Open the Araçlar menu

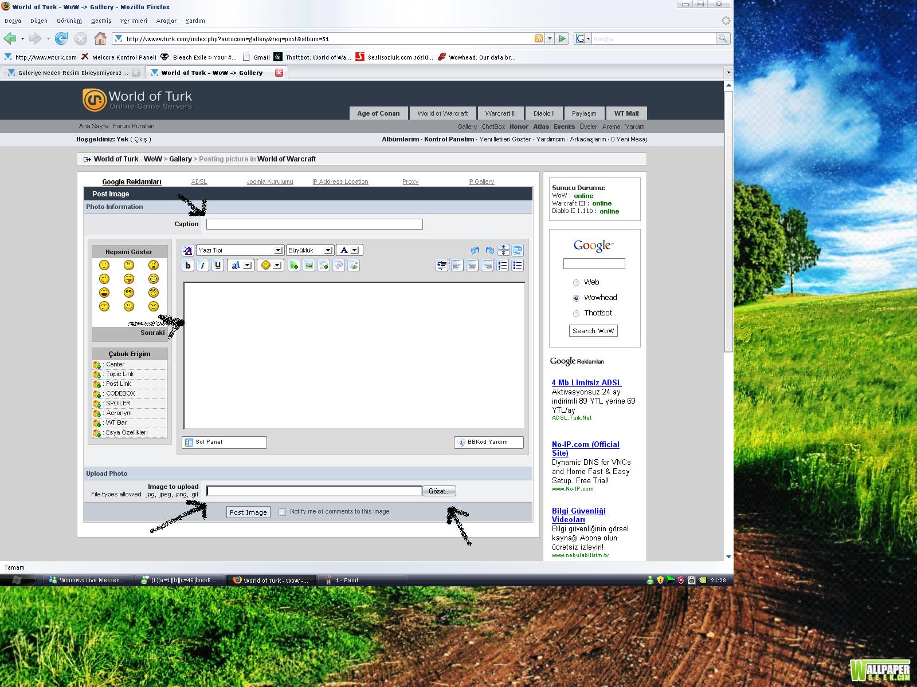click(x=166, y=21)
